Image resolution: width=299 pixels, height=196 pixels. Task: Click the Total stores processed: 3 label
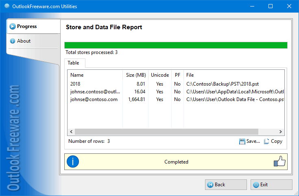tap(92, 52)
